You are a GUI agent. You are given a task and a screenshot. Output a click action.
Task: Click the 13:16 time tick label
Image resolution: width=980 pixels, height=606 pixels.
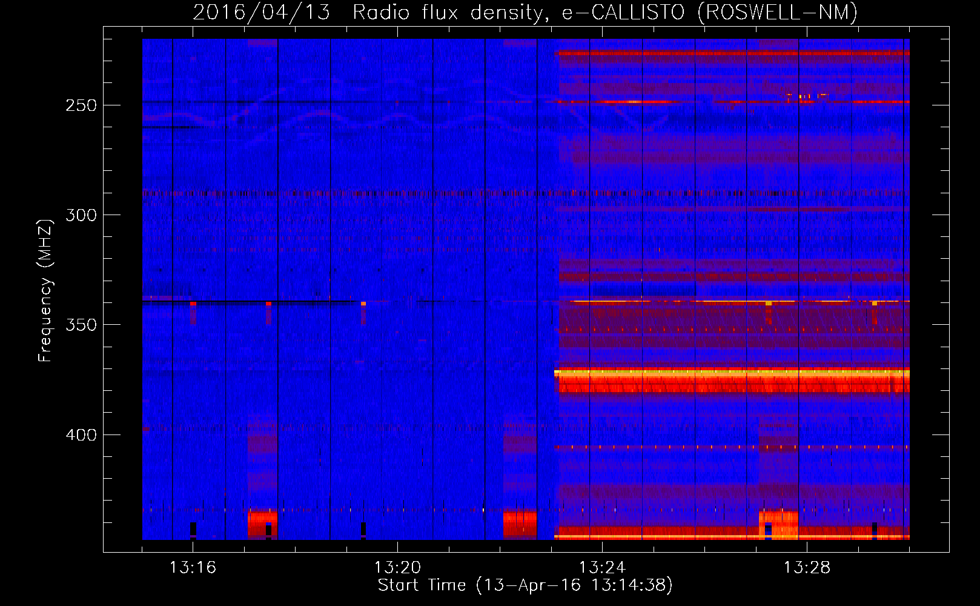tap(193, 567)
